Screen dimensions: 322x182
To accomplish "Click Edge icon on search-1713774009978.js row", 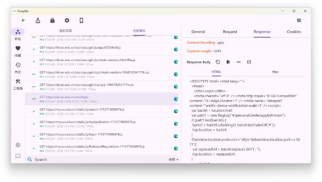I will coord(176,111).
